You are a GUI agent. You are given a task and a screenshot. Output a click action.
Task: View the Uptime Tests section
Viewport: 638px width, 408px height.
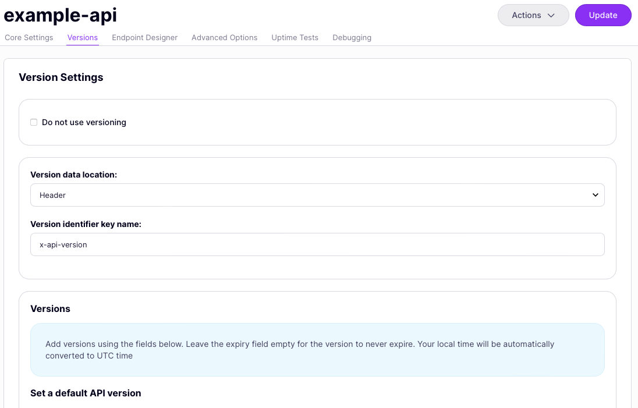tap(295, 37)
